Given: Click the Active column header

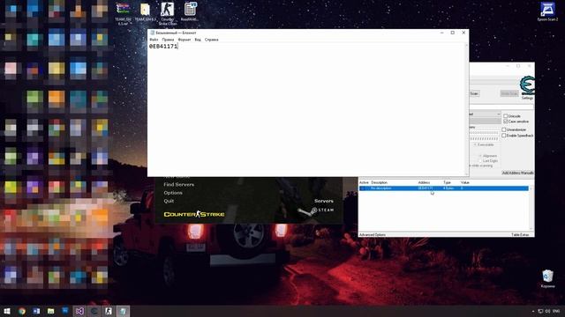Looking at the screenshot, I should pos(364,182).
